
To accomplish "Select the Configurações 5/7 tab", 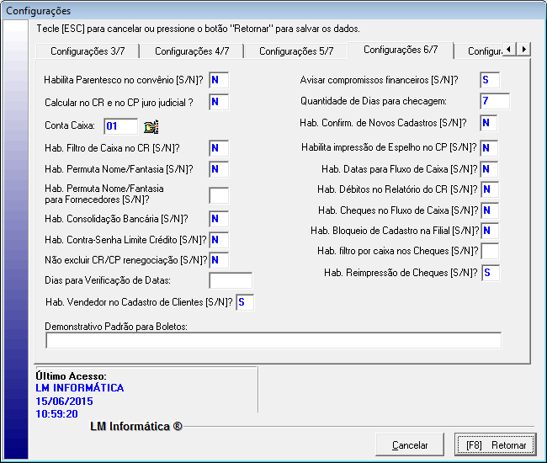I will 295,51.
